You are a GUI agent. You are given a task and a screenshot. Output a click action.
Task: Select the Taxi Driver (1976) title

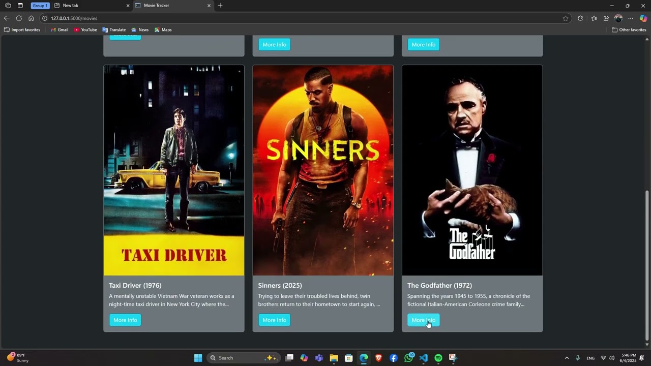coord(135,286)
